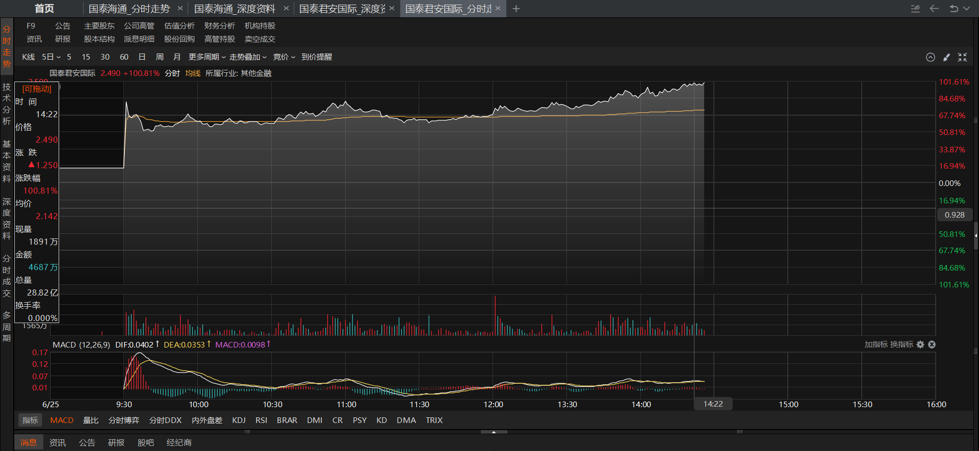Click the [可拖动] draggable info panel header
This screenshot has height=451, width=979.
[x=37, y=89]
